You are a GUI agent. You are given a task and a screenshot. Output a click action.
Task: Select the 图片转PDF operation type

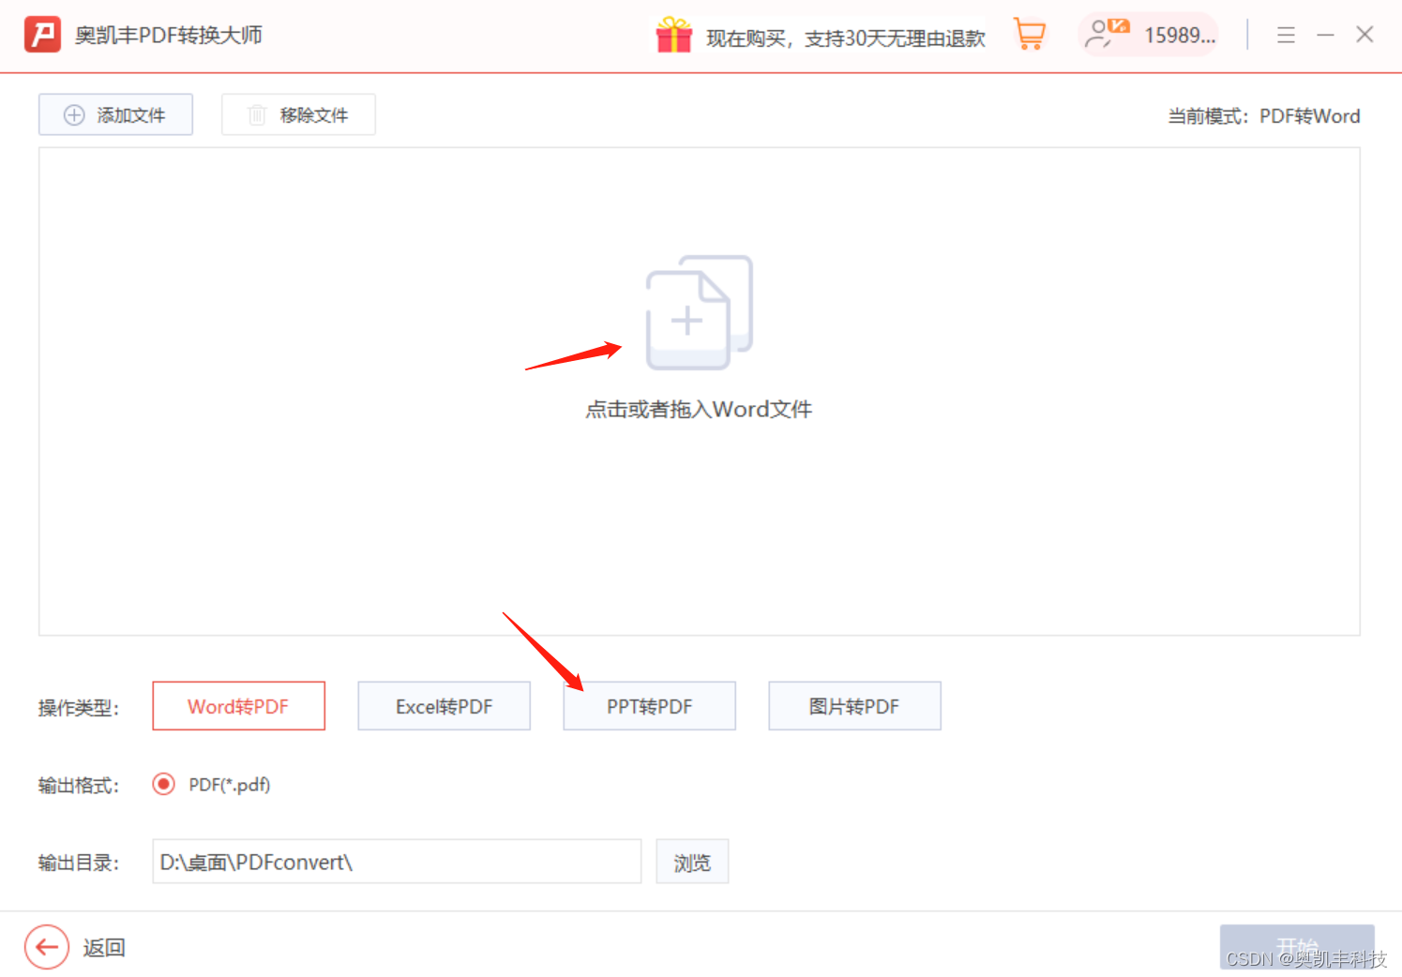pyautogui.click(x=854, y=706)
